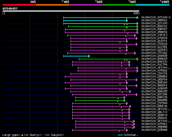The width and height of the screenshot is (172, 137).
Task: Select the UniRef100_B9GXV2 label
Action: pyautogui.click(x=154, y=26)
